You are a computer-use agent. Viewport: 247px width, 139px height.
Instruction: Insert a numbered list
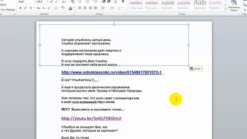coord(88,2)
